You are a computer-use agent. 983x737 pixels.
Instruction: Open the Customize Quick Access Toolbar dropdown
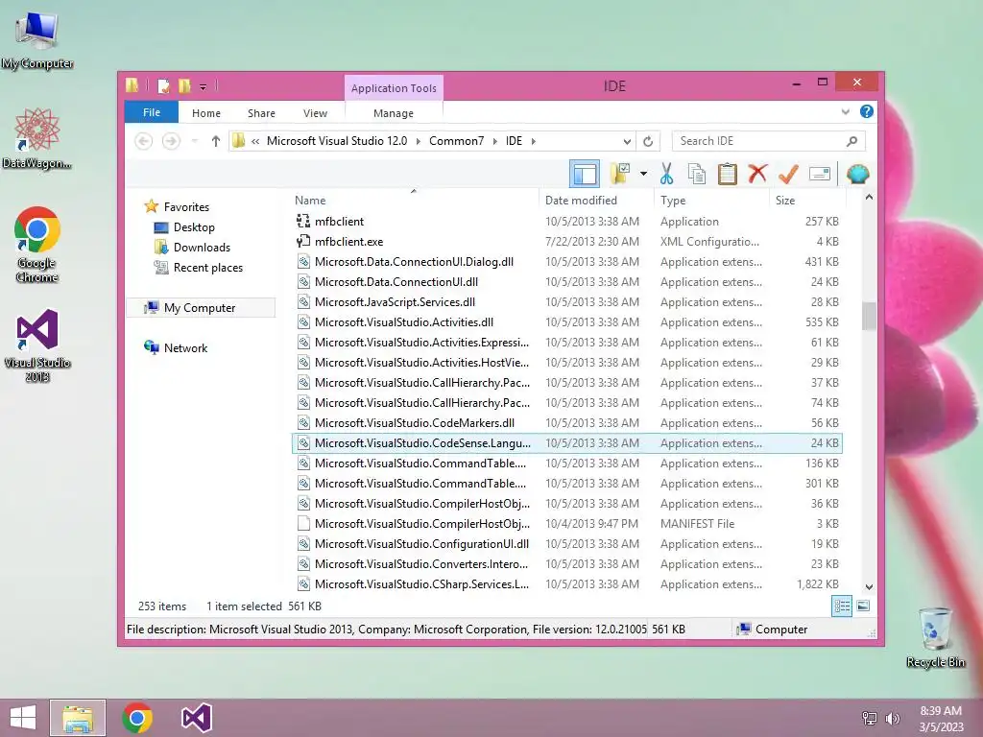pyautogui.click(x=204, y=86)
